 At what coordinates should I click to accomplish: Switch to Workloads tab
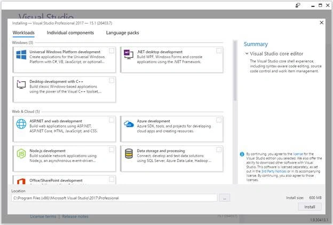point(23,33)
